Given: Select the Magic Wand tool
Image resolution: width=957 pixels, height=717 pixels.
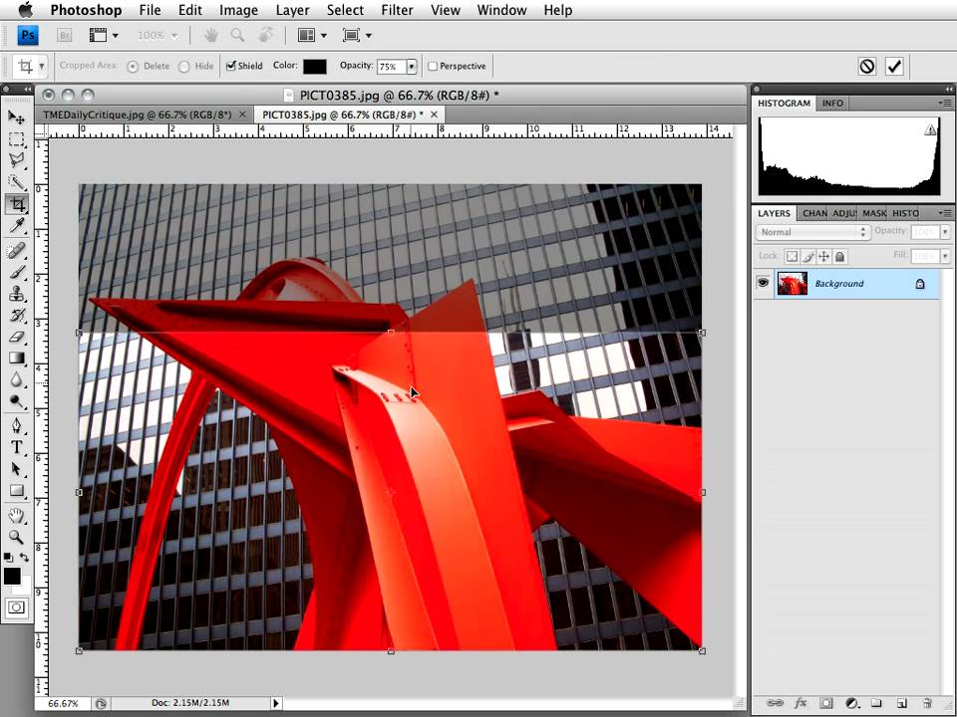Looking at the screenshot, I should [x=17, y=182].
